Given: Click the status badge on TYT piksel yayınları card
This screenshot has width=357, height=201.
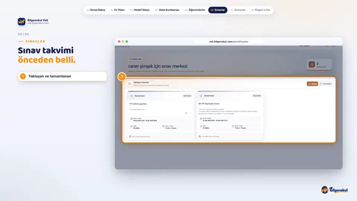Looking at the screenshot, I should click(x=187, y=96).
